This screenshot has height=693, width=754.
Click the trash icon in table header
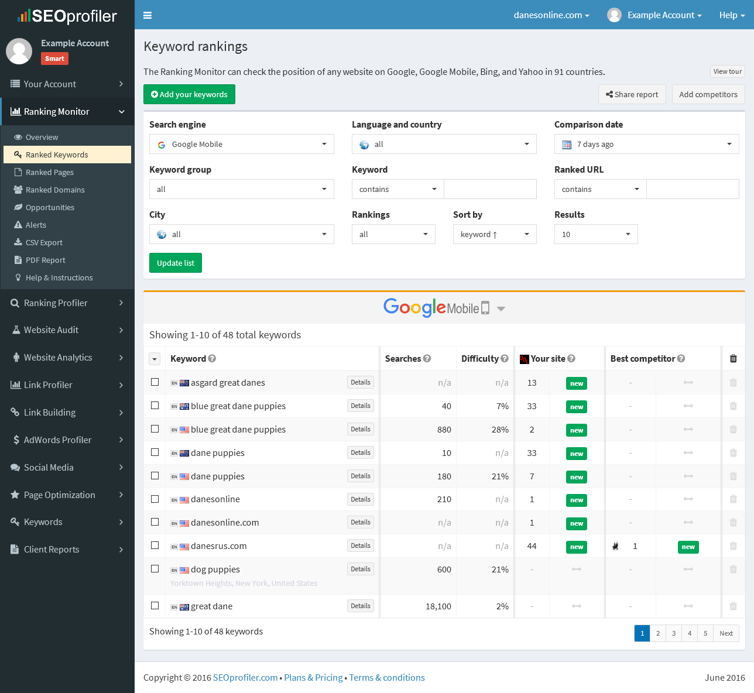733,359
